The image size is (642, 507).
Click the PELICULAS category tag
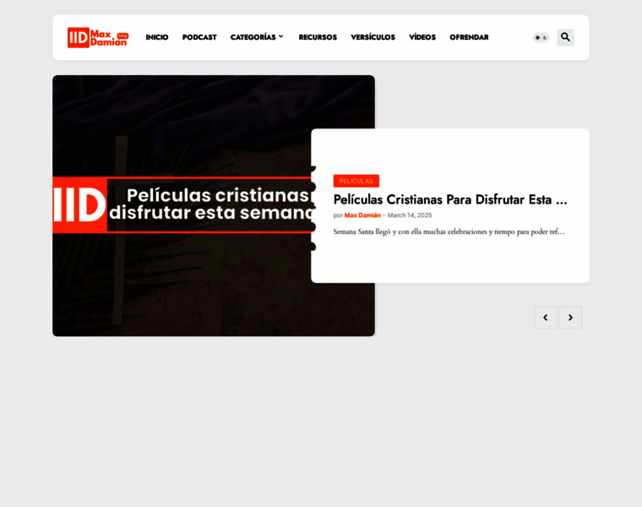pyautogui.click(x=356, y=181)
